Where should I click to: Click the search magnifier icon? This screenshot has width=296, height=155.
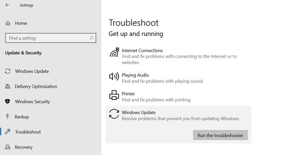(x=91, y=38)
